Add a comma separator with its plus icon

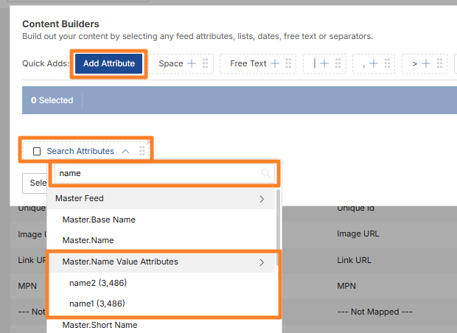click(374, 64)
